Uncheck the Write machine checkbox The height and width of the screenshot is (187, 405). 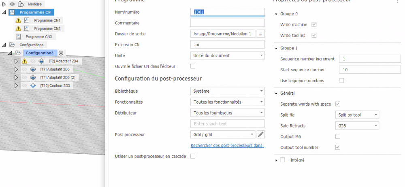coord(314,25)
